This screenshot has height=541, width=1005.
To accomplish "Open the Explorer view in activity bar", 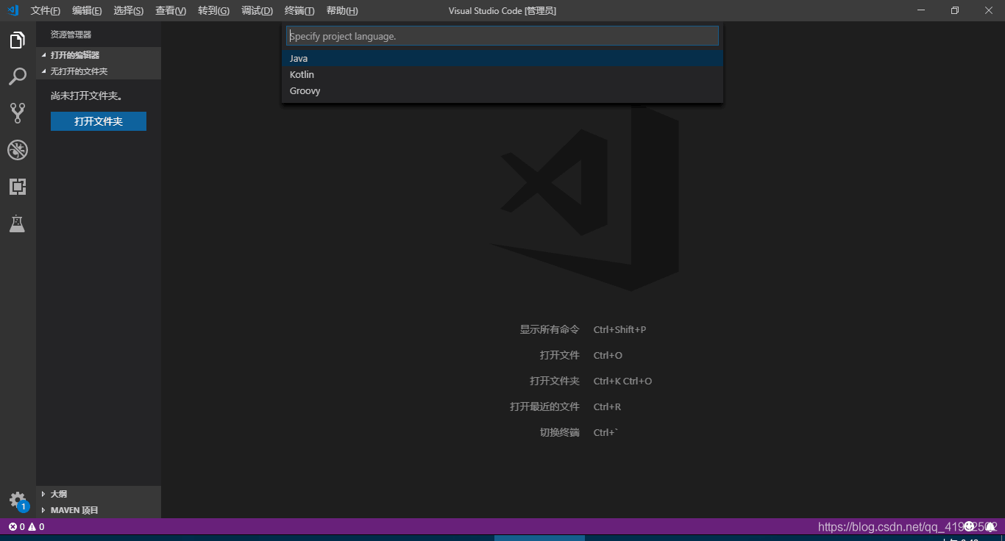I will pyautogui.click(x=18, y=40).
